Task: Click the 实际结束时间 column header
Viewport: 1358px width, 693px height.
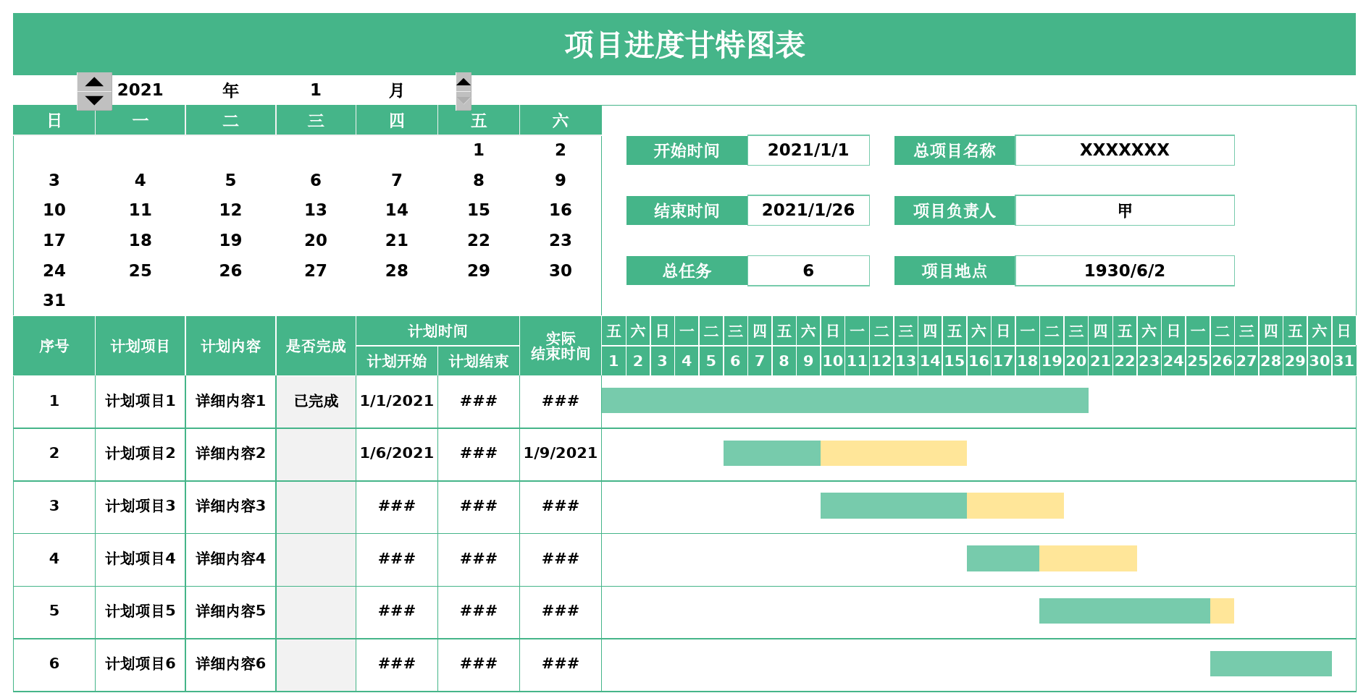Action: [x=561, y=346]
